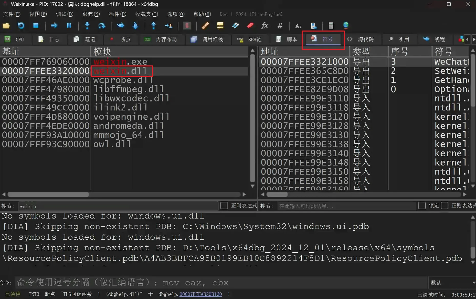
Task: Open the Bookmarks red icon
Action: tap(250, 25)
